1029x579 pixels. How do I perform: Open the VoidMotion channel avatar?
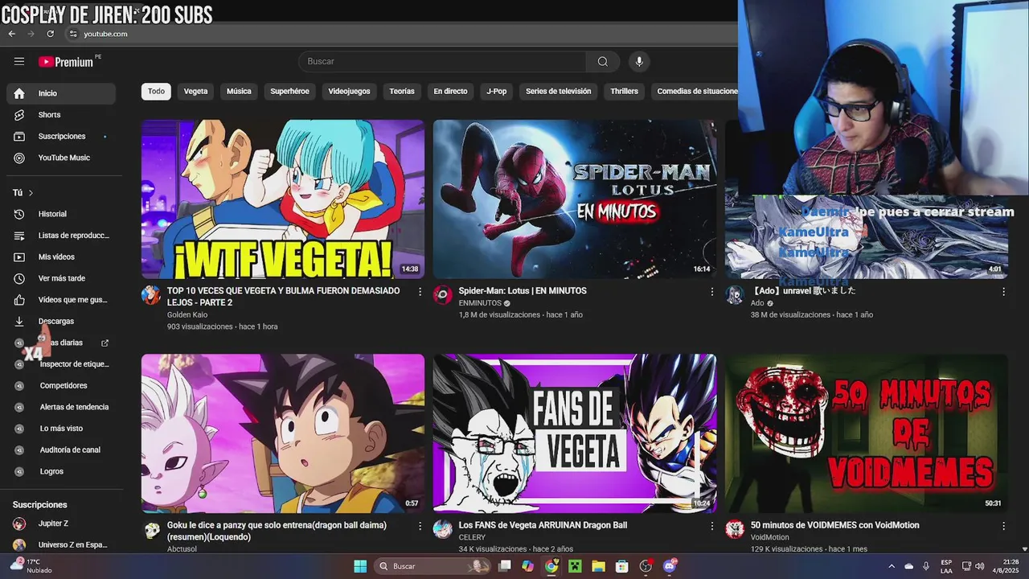pos(735,528)
